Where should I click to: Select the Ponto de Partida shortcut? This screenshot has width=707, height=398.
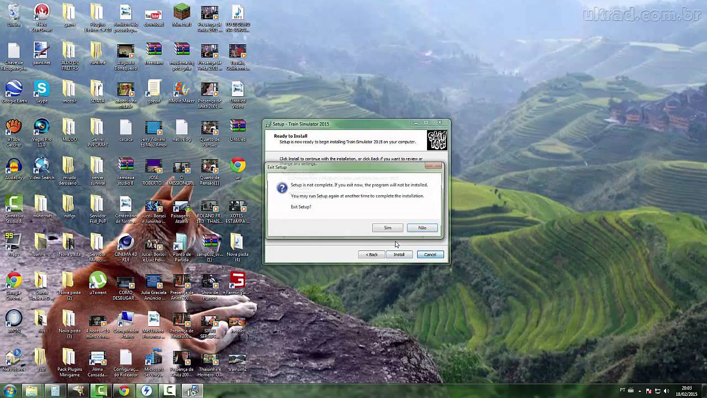pyautogui.click(x=182, y=248)
